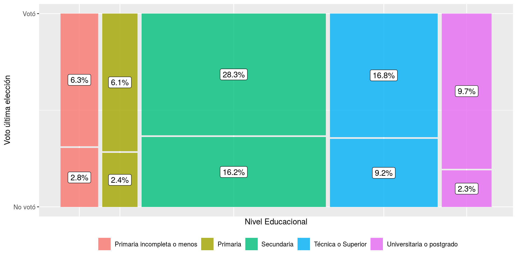
Task: Click the blue Técnica o Superior legend swatch
Action: (x=304, y=244)
